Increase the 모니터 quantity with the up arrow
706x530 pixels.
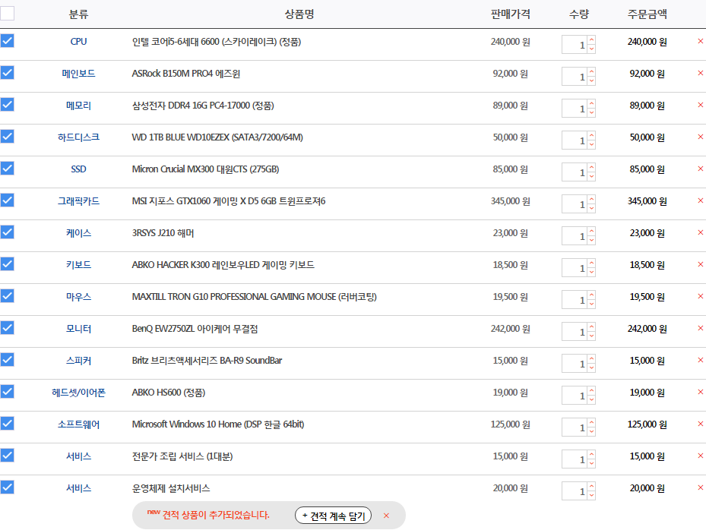click(592, 327)
